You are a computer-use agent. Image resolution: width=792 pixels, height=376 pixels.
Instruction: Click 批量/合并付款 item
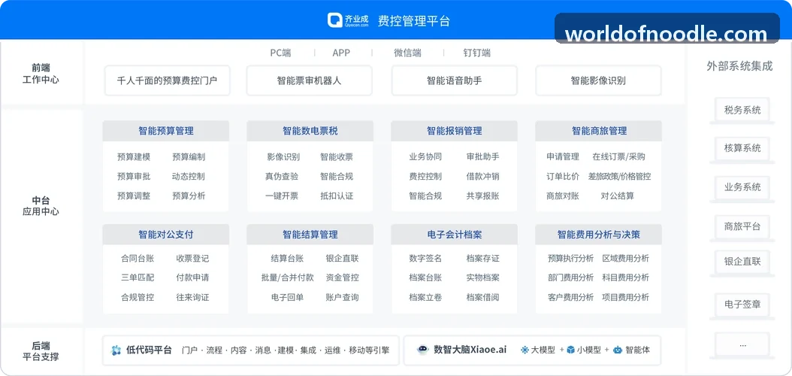click(x=287, y=277)
